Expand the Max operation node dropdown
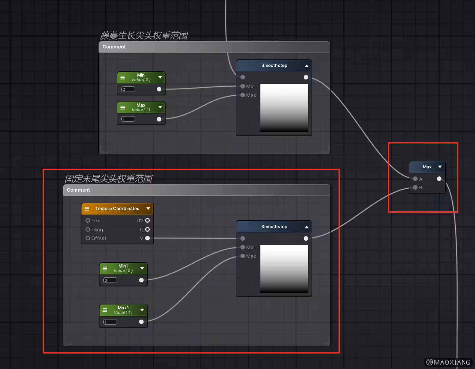Image resolution: width=475 pixels, height=369 pixels. [440, 167]
